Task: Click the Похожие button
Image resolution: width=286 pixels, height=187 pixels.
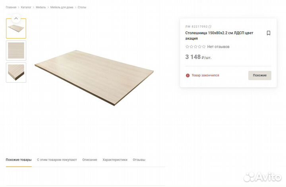Action: coord(260,76)
